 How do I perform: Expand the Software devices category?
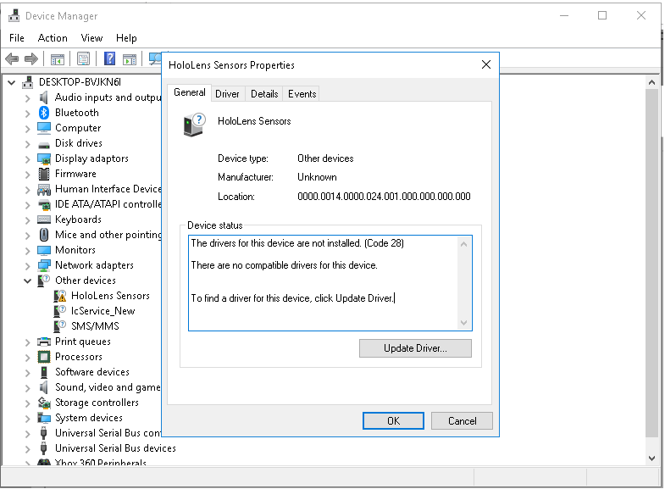click(x=28, y=373)
